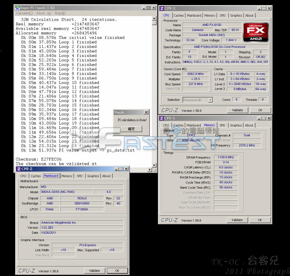Click the Core Speed value 6062.9 MHz
Screen dimensions: 290x276
coord(195,74)
